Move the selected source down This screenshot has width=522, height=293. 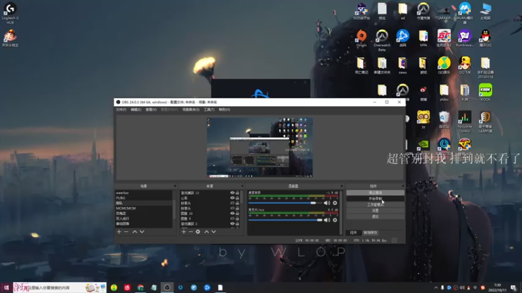click(214, 232)
